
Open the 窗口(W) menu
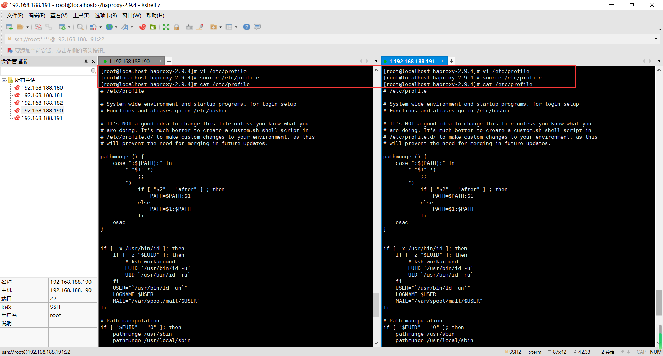pyautogui.click(x=132, y=16)
